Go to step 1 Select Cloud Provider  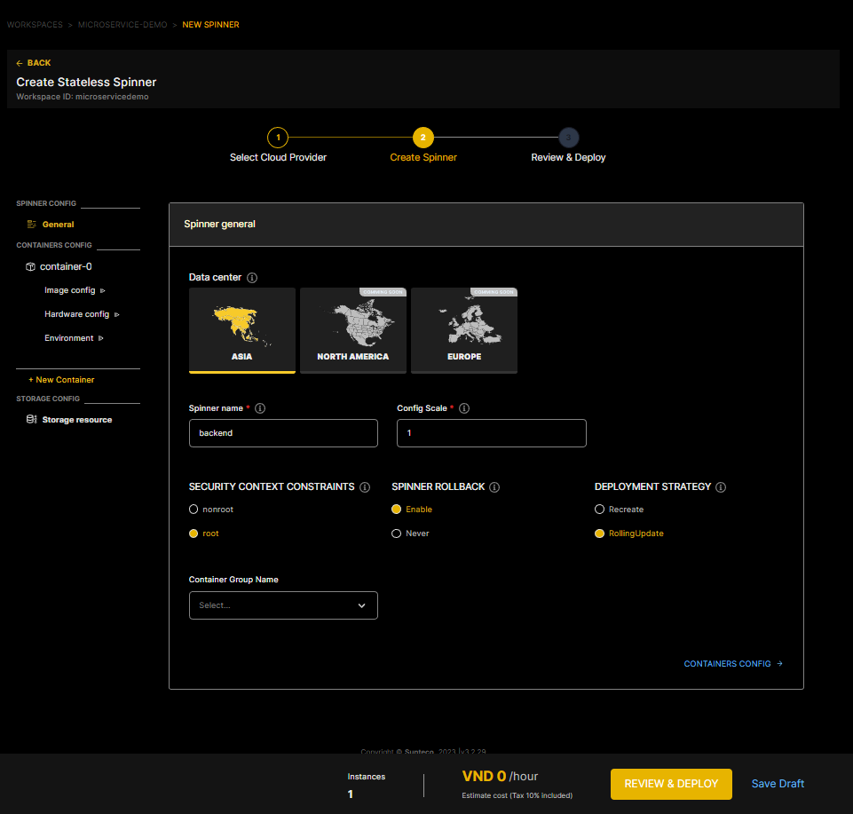point(278,138)
